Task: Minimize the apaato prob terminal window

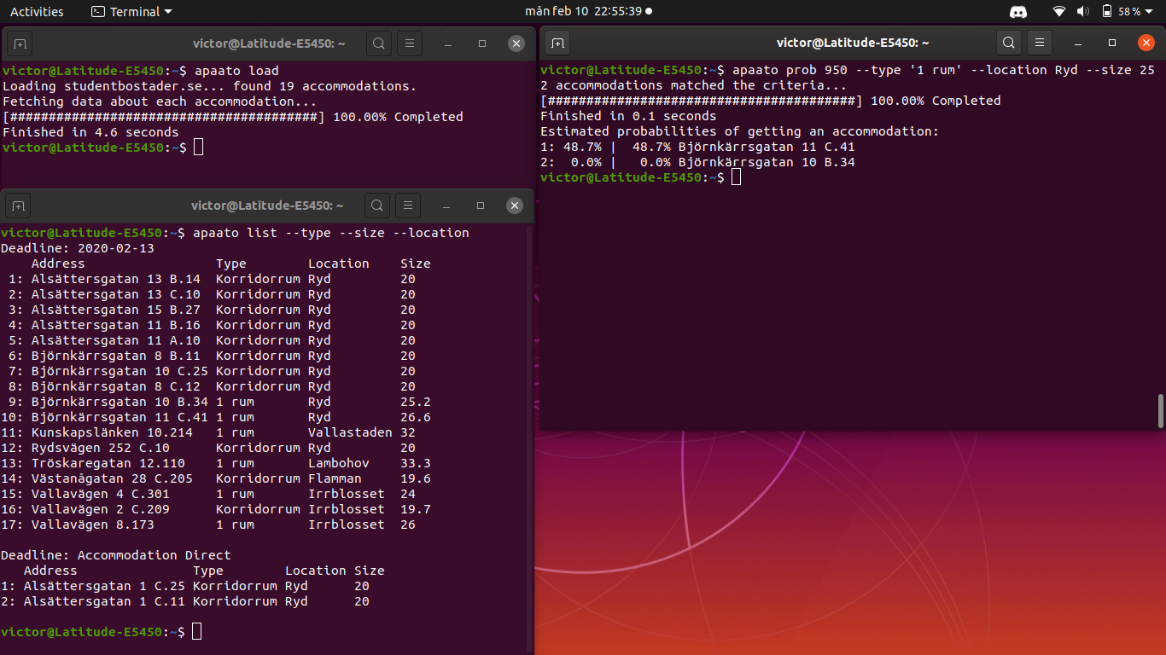Action: 1076,43
